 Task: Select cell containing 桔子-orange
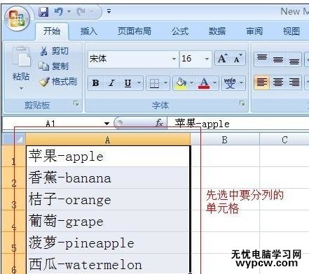108,199
